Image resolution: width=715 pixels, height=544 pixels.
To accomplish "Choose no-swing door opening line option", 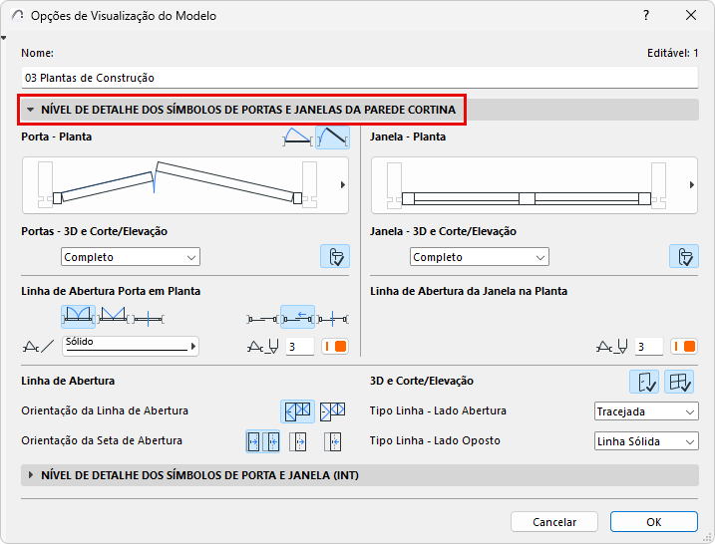I will pos(148,319).
